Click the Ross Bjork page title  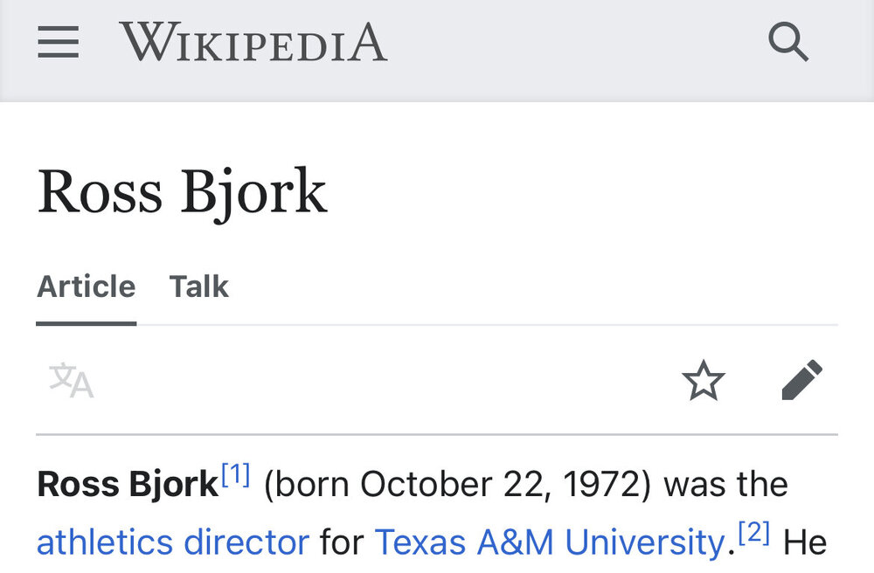182,191
